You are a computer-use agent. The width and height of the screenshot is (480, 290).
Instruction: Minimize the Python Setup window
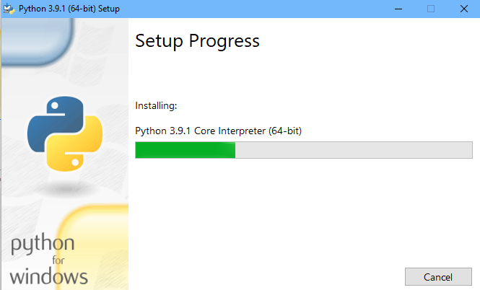click(x=398, y=9)
